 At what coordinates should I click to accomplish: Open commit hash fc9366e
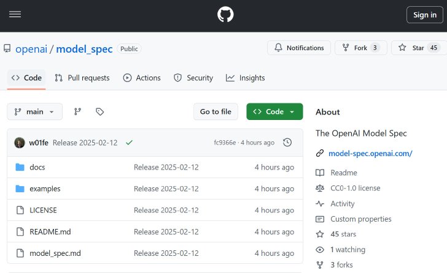(225, 143)
